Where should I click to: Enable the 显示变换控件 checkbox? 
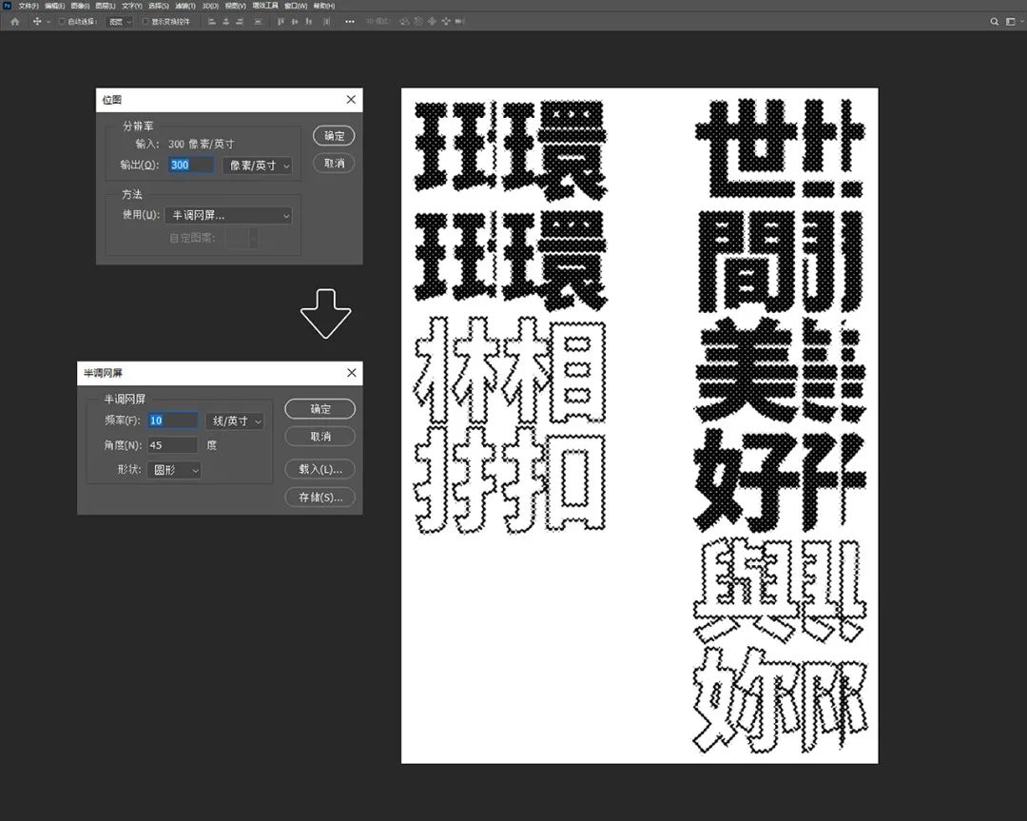[145, 21]
